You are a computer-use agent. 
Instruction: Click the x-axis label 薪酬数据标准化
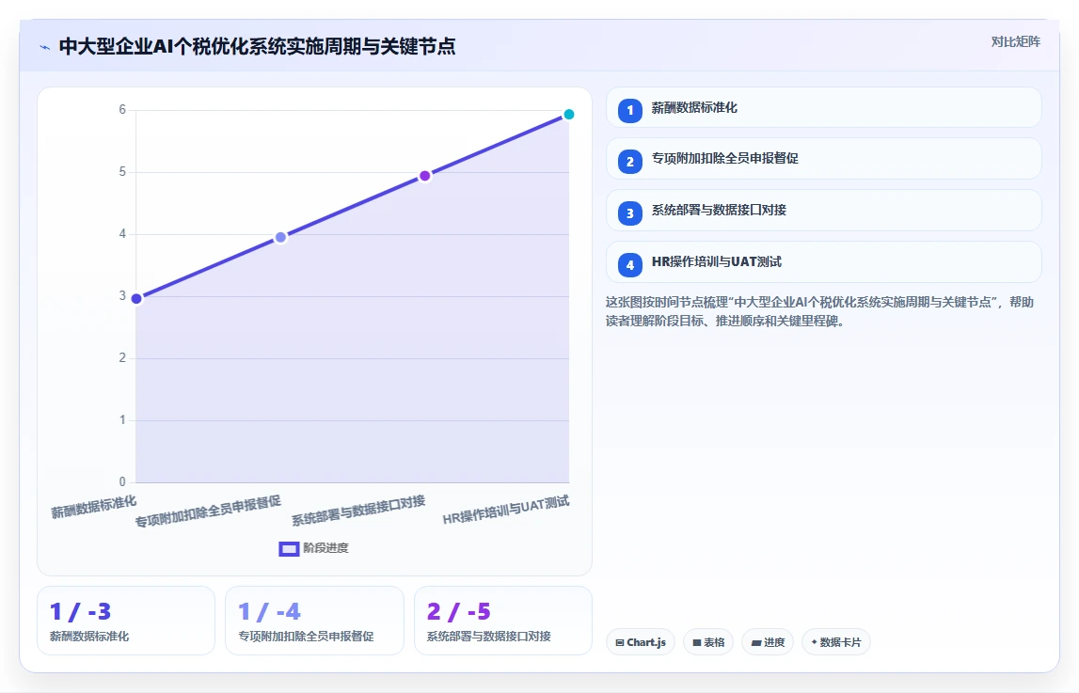coord(93,508)
